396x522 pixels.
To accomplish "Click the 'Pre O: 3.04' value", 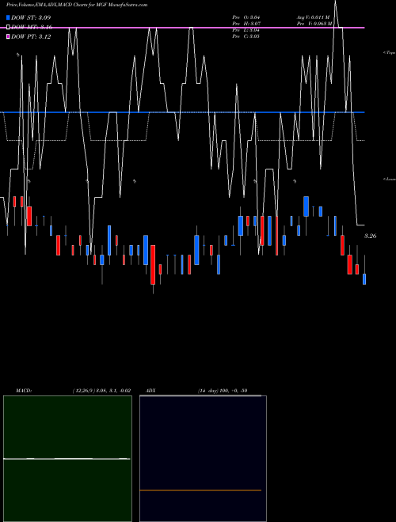I will click(x=246, y=17).
